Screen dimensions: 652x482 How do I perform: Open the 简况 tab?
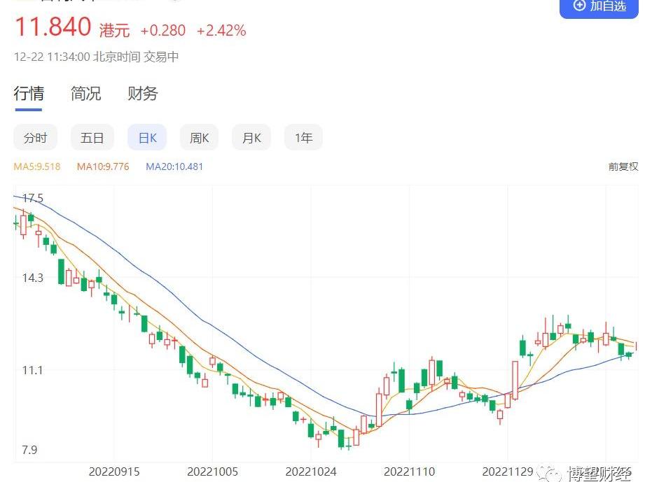tap(85, 93)
